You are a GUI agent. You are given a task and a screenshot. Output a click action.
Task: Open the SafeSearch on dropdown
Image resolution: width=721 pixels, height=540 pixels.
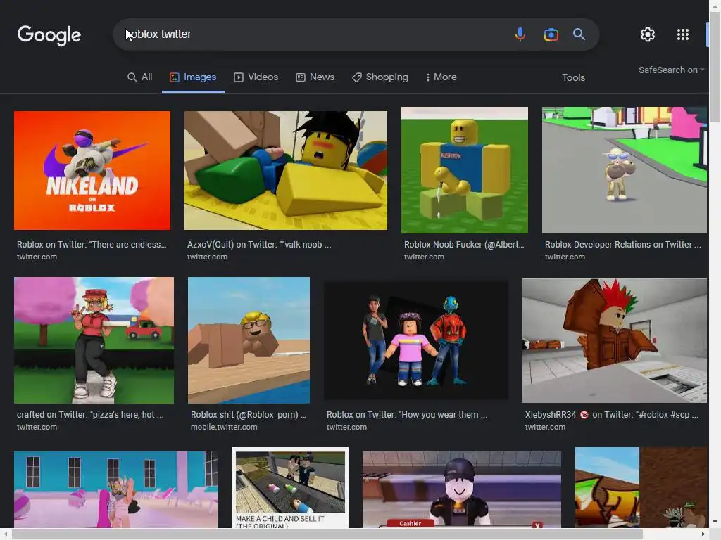click(671, 70)
